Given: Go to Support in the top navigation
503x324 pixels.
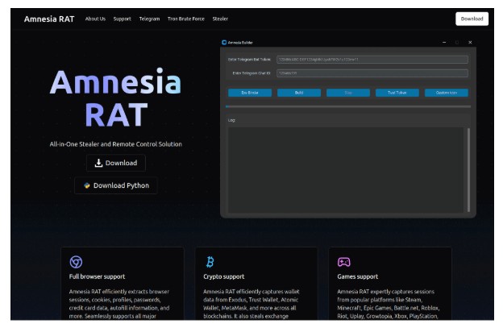Looking at the screenshot, I should point(122,19).
